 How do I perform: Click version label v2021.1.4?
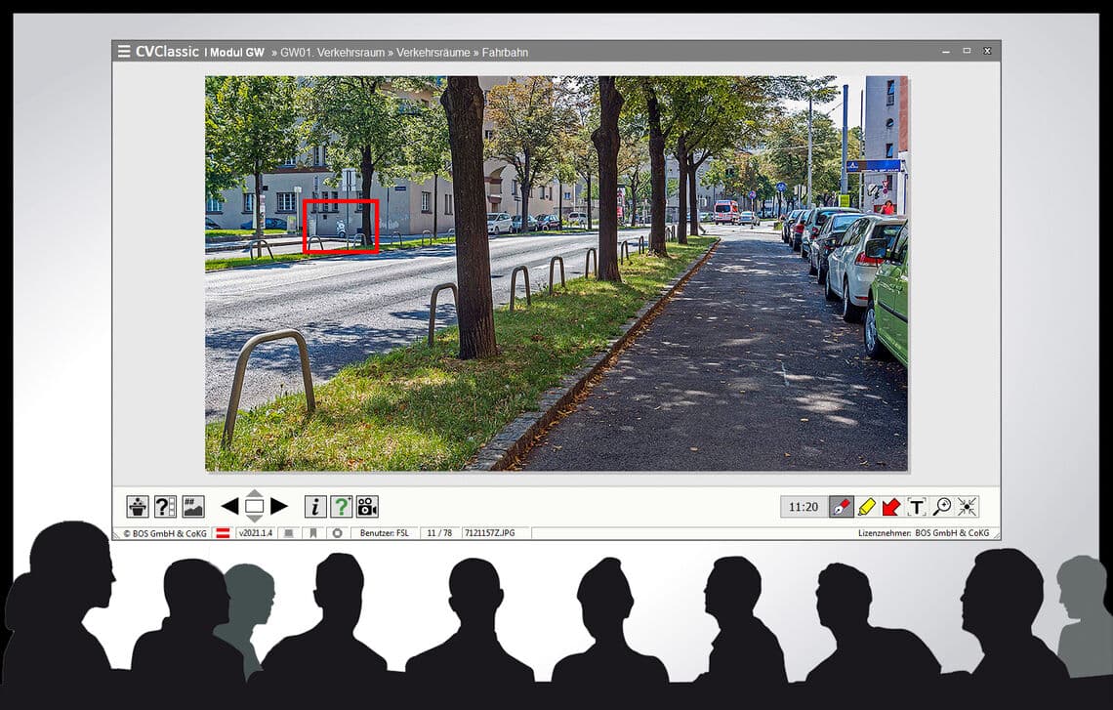tap(256, 533)
